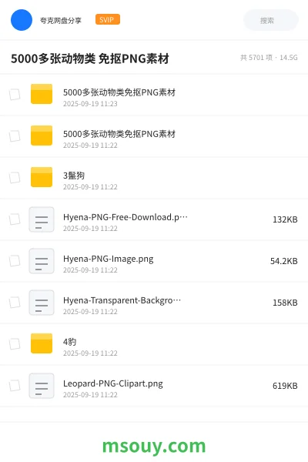
Task: Open 3鬣狗 folder name
Action: pyautogui.click(x=74, y=176)
